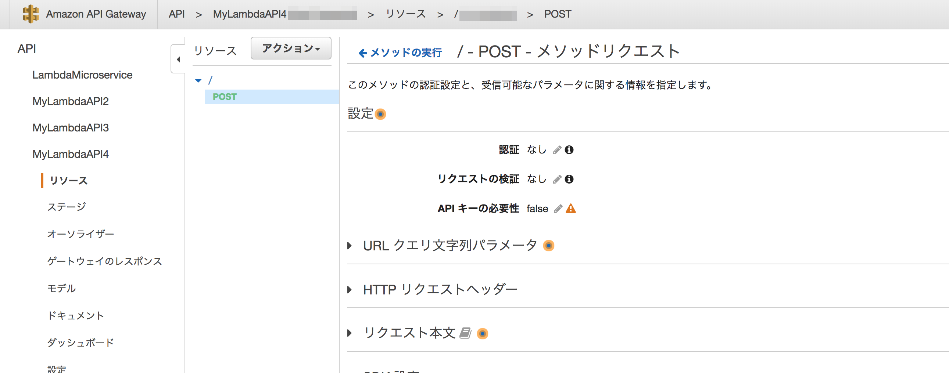Click the warning triangle beside API キーの必要性
The image size is (949, 373).
[x=571, y=209]
